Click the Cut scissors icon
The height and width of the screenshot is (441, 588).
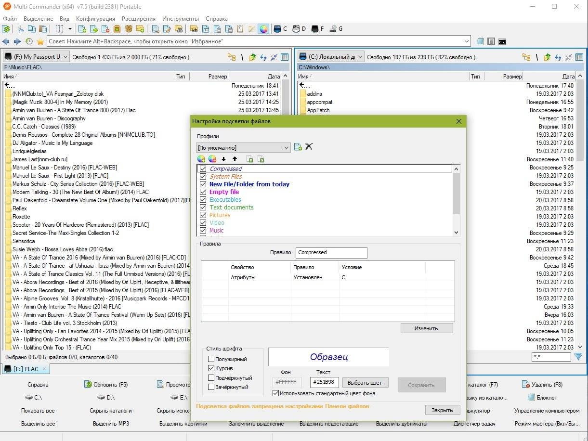click(20, 29)
